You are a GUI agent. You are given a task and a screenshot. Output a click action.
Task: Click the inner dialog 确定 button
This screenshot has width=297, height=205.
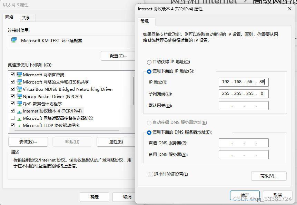pos(245,195)
